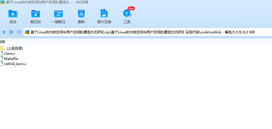The height and width of the screenshot is (129, 272).
Task: Go up one level with up arrow
Action: point(4,32)
